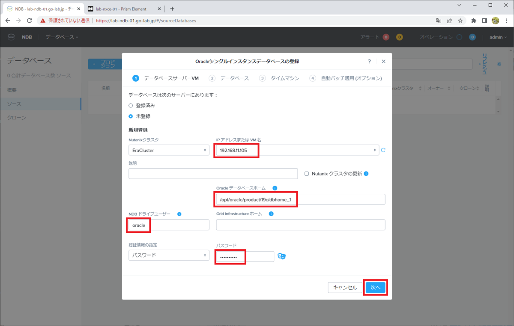Expand データベース menu in NDB header
514x326 pixels.
point(62,37)
